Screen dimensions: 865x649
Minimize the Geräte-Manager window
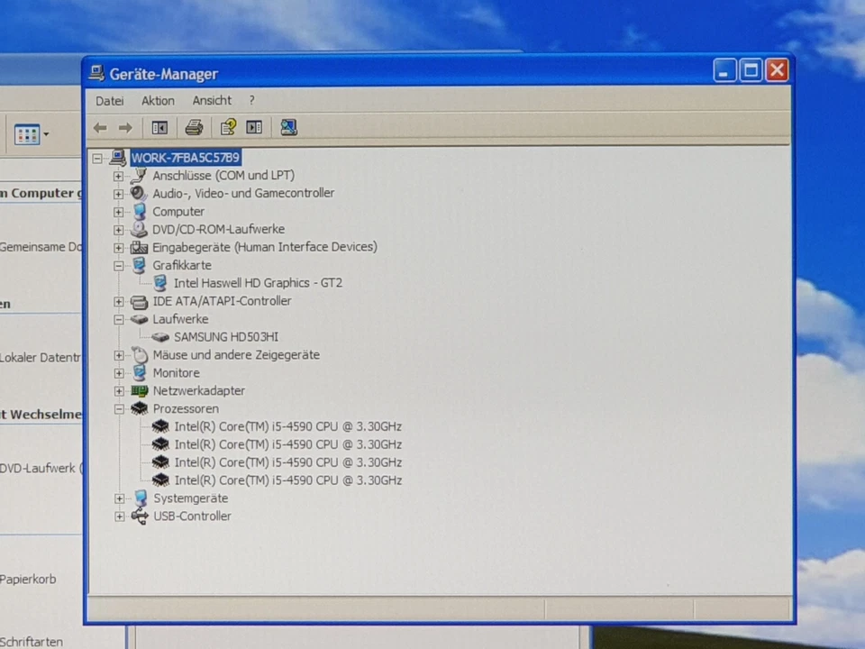[x=724, y=70]
